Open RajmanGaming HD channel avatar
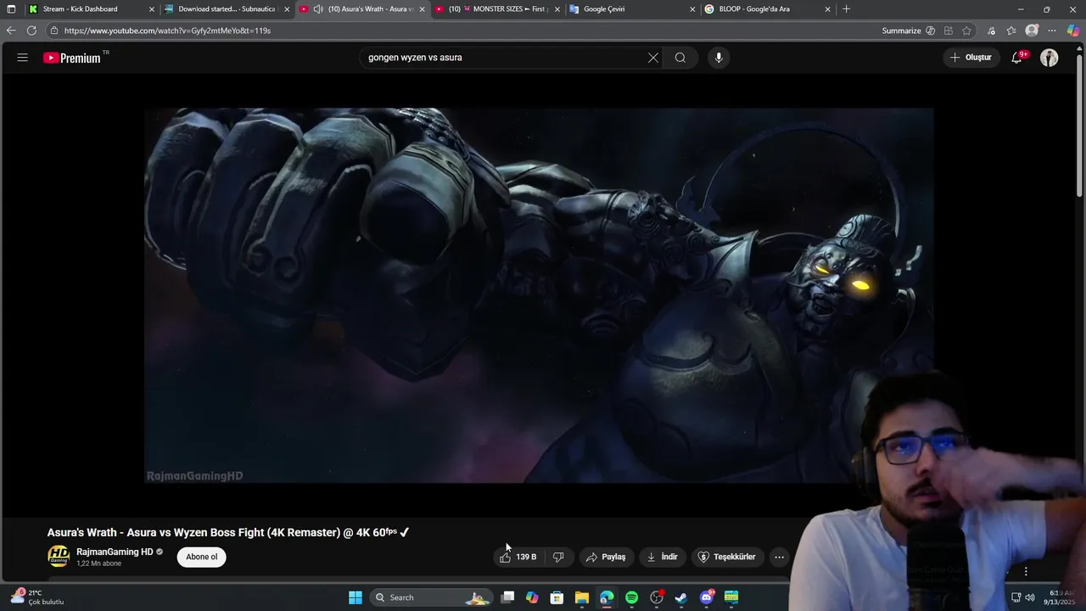The height and width of the screenshot is (611, 1086). point(59,557)
